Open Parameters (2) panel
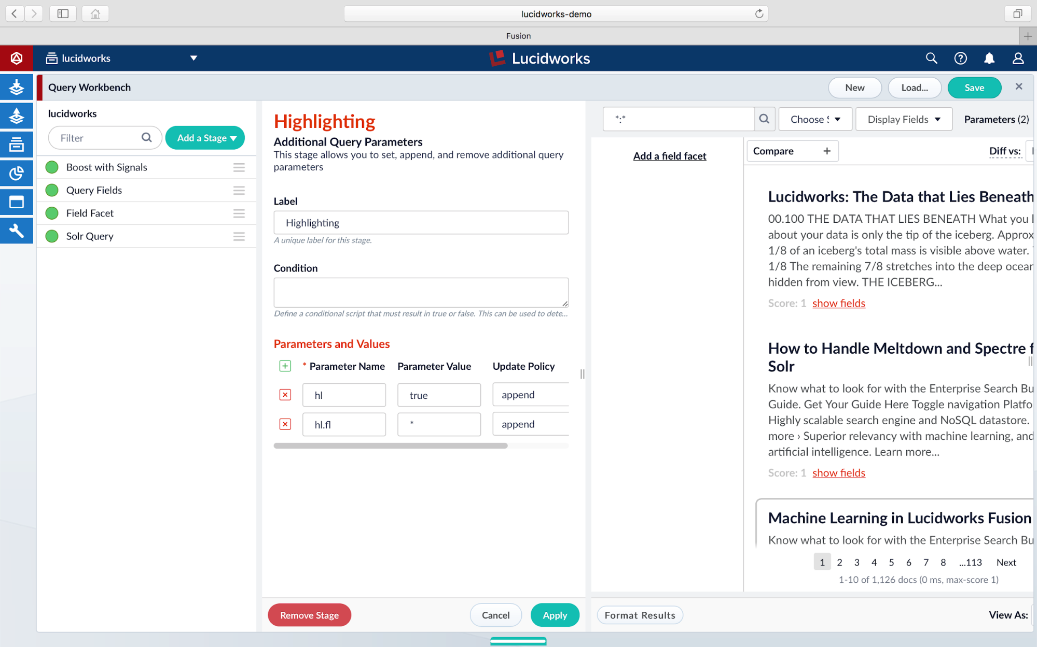The height and width of the screenshot is (647, 1037). coord(996,119)
